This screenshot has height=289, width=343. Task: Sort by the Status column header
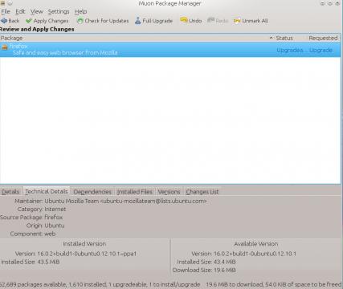(x=284, y=38)
